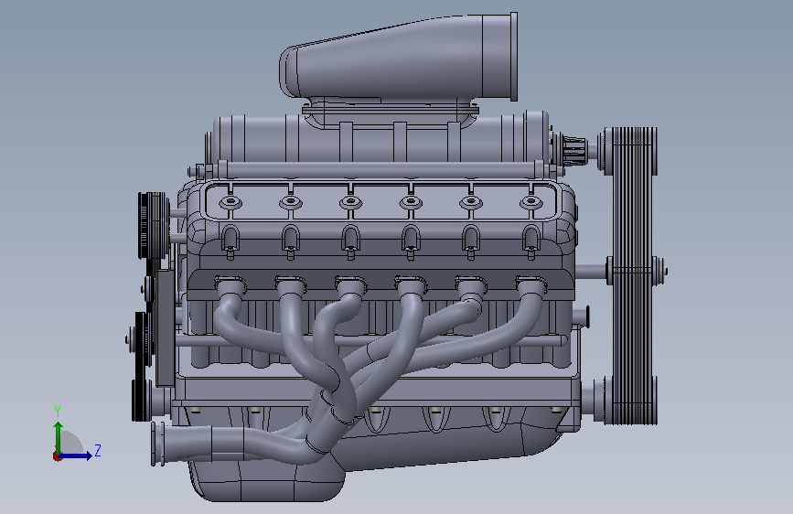Select the rightmost exhaust header port flange
Image resolution: width=793 pixels, height=514 pixels.
tap(530, 284)
